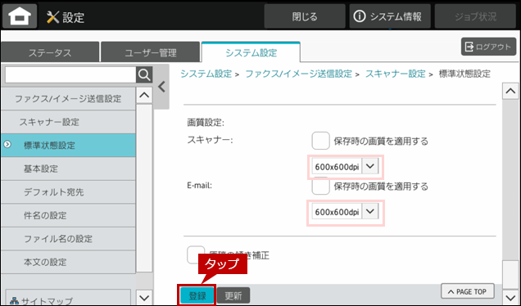Open 件名の設定 in the sidebar
This screenshot has height=306, width=521.
pyautogui.click(x=68, y=215)
